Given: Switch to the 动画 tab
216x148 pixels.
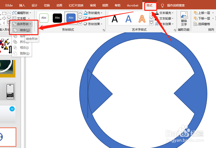Looking at the screenshot, I should [59, 5].
